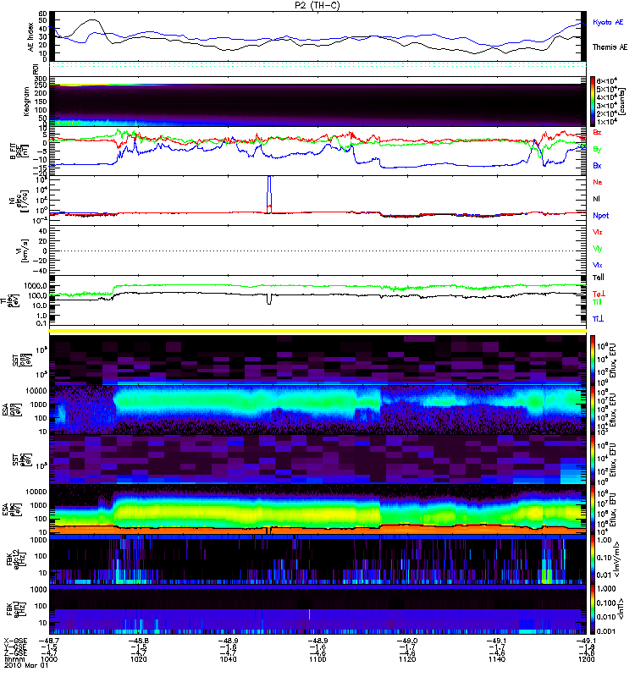
Task: Select the blue Npot legend label
Action: 600,216
